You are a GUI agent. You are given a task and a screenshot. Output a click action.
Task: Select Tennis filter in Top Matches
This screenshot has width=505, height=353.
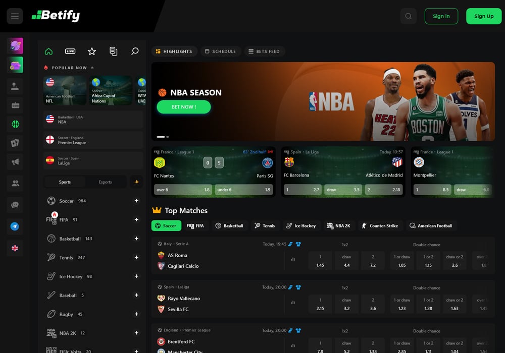265,226
